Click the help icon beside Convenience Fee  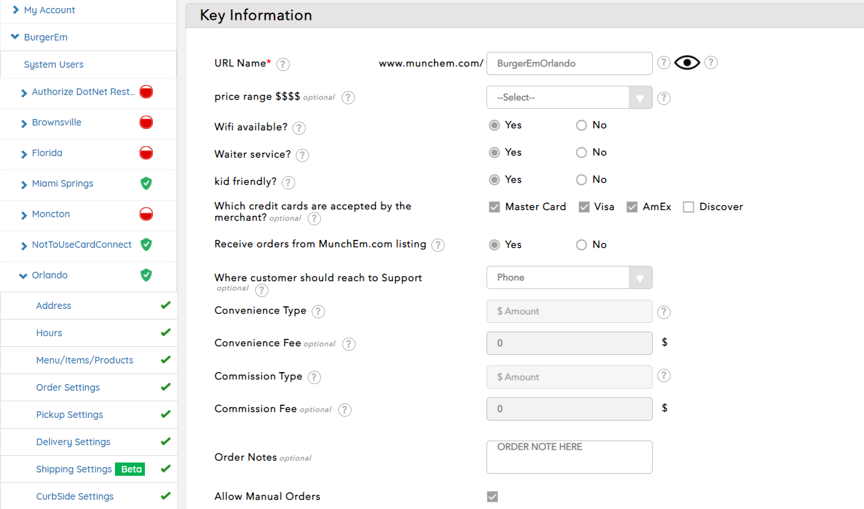pyautogui.click(x=349, y=344)
